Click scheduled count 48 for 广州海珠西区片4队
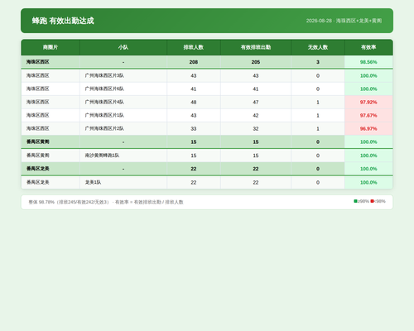 click(x=194, y=102)
